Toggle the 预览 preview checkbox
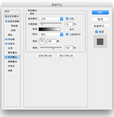The image size is (114, 117). tap(96, 32)
